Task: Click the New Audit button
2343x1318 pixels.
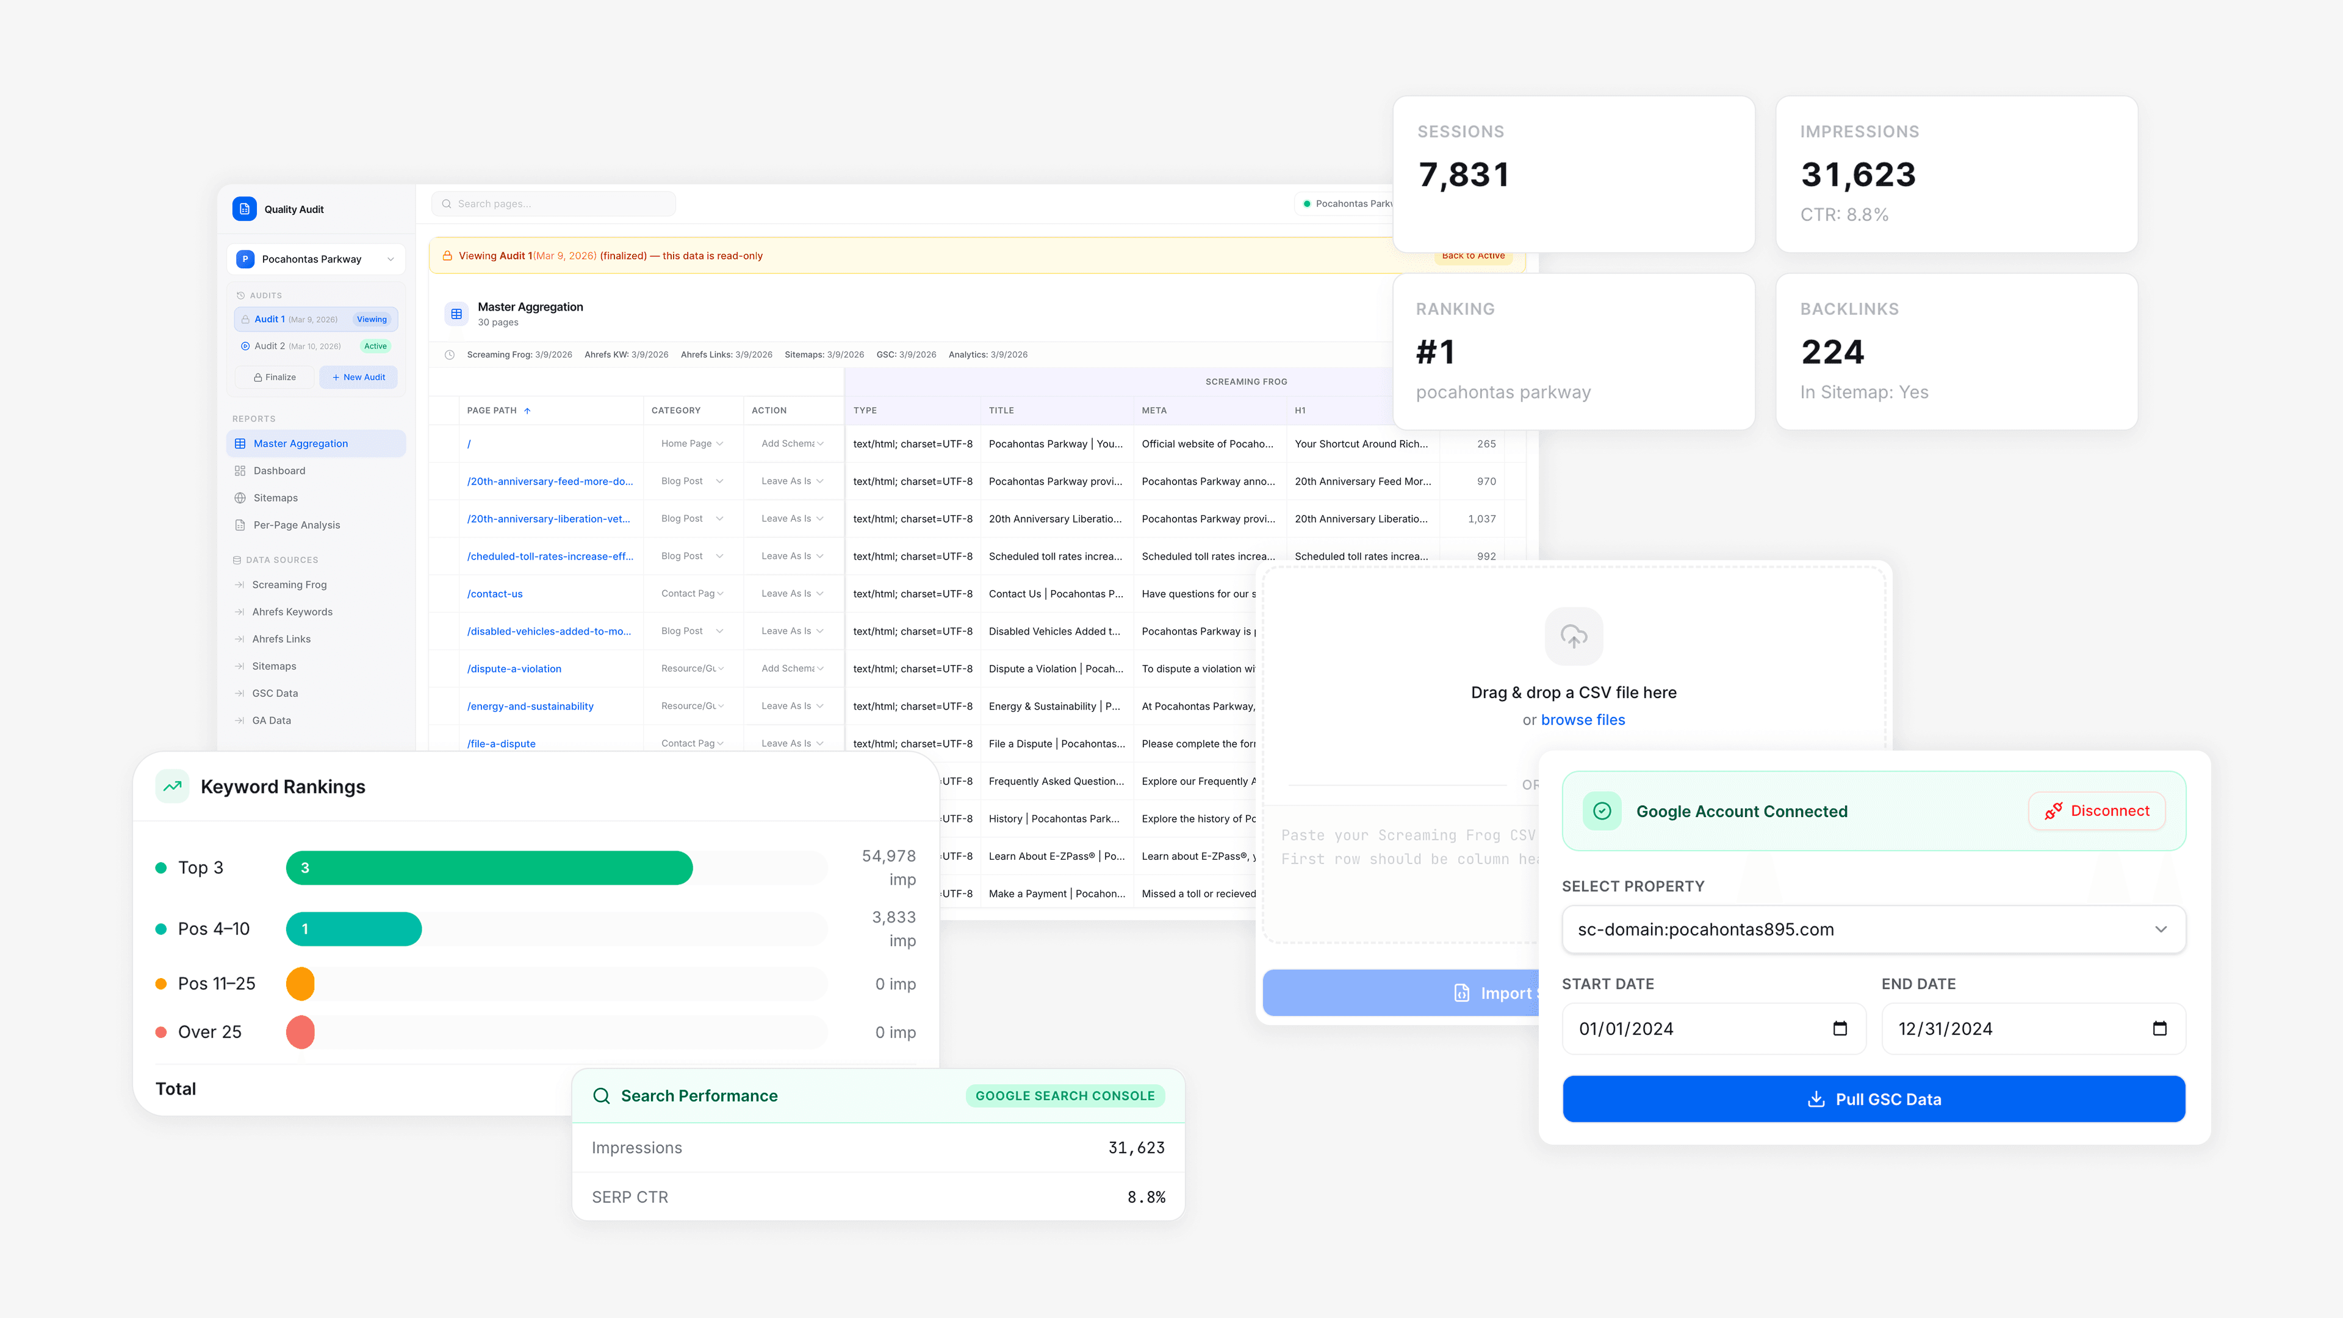Action: click(358, 378)
